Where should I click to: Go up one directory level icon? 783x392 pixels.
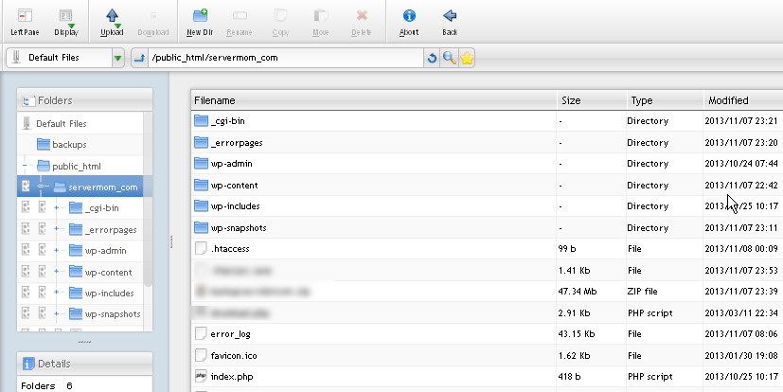pos(139,59)
